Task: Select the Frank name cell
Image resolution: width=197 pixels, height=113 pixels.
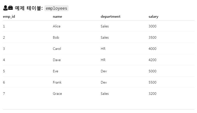Action: pyautogui.click(x=57, y=82)
